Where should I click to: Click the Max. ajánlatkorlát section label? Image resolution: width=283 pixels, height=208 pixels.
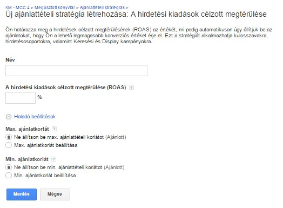[x=27, y=129]
